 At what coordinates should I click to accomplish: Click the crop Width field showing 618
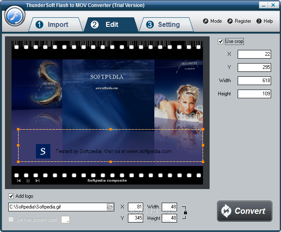click(x=254, y=80)
